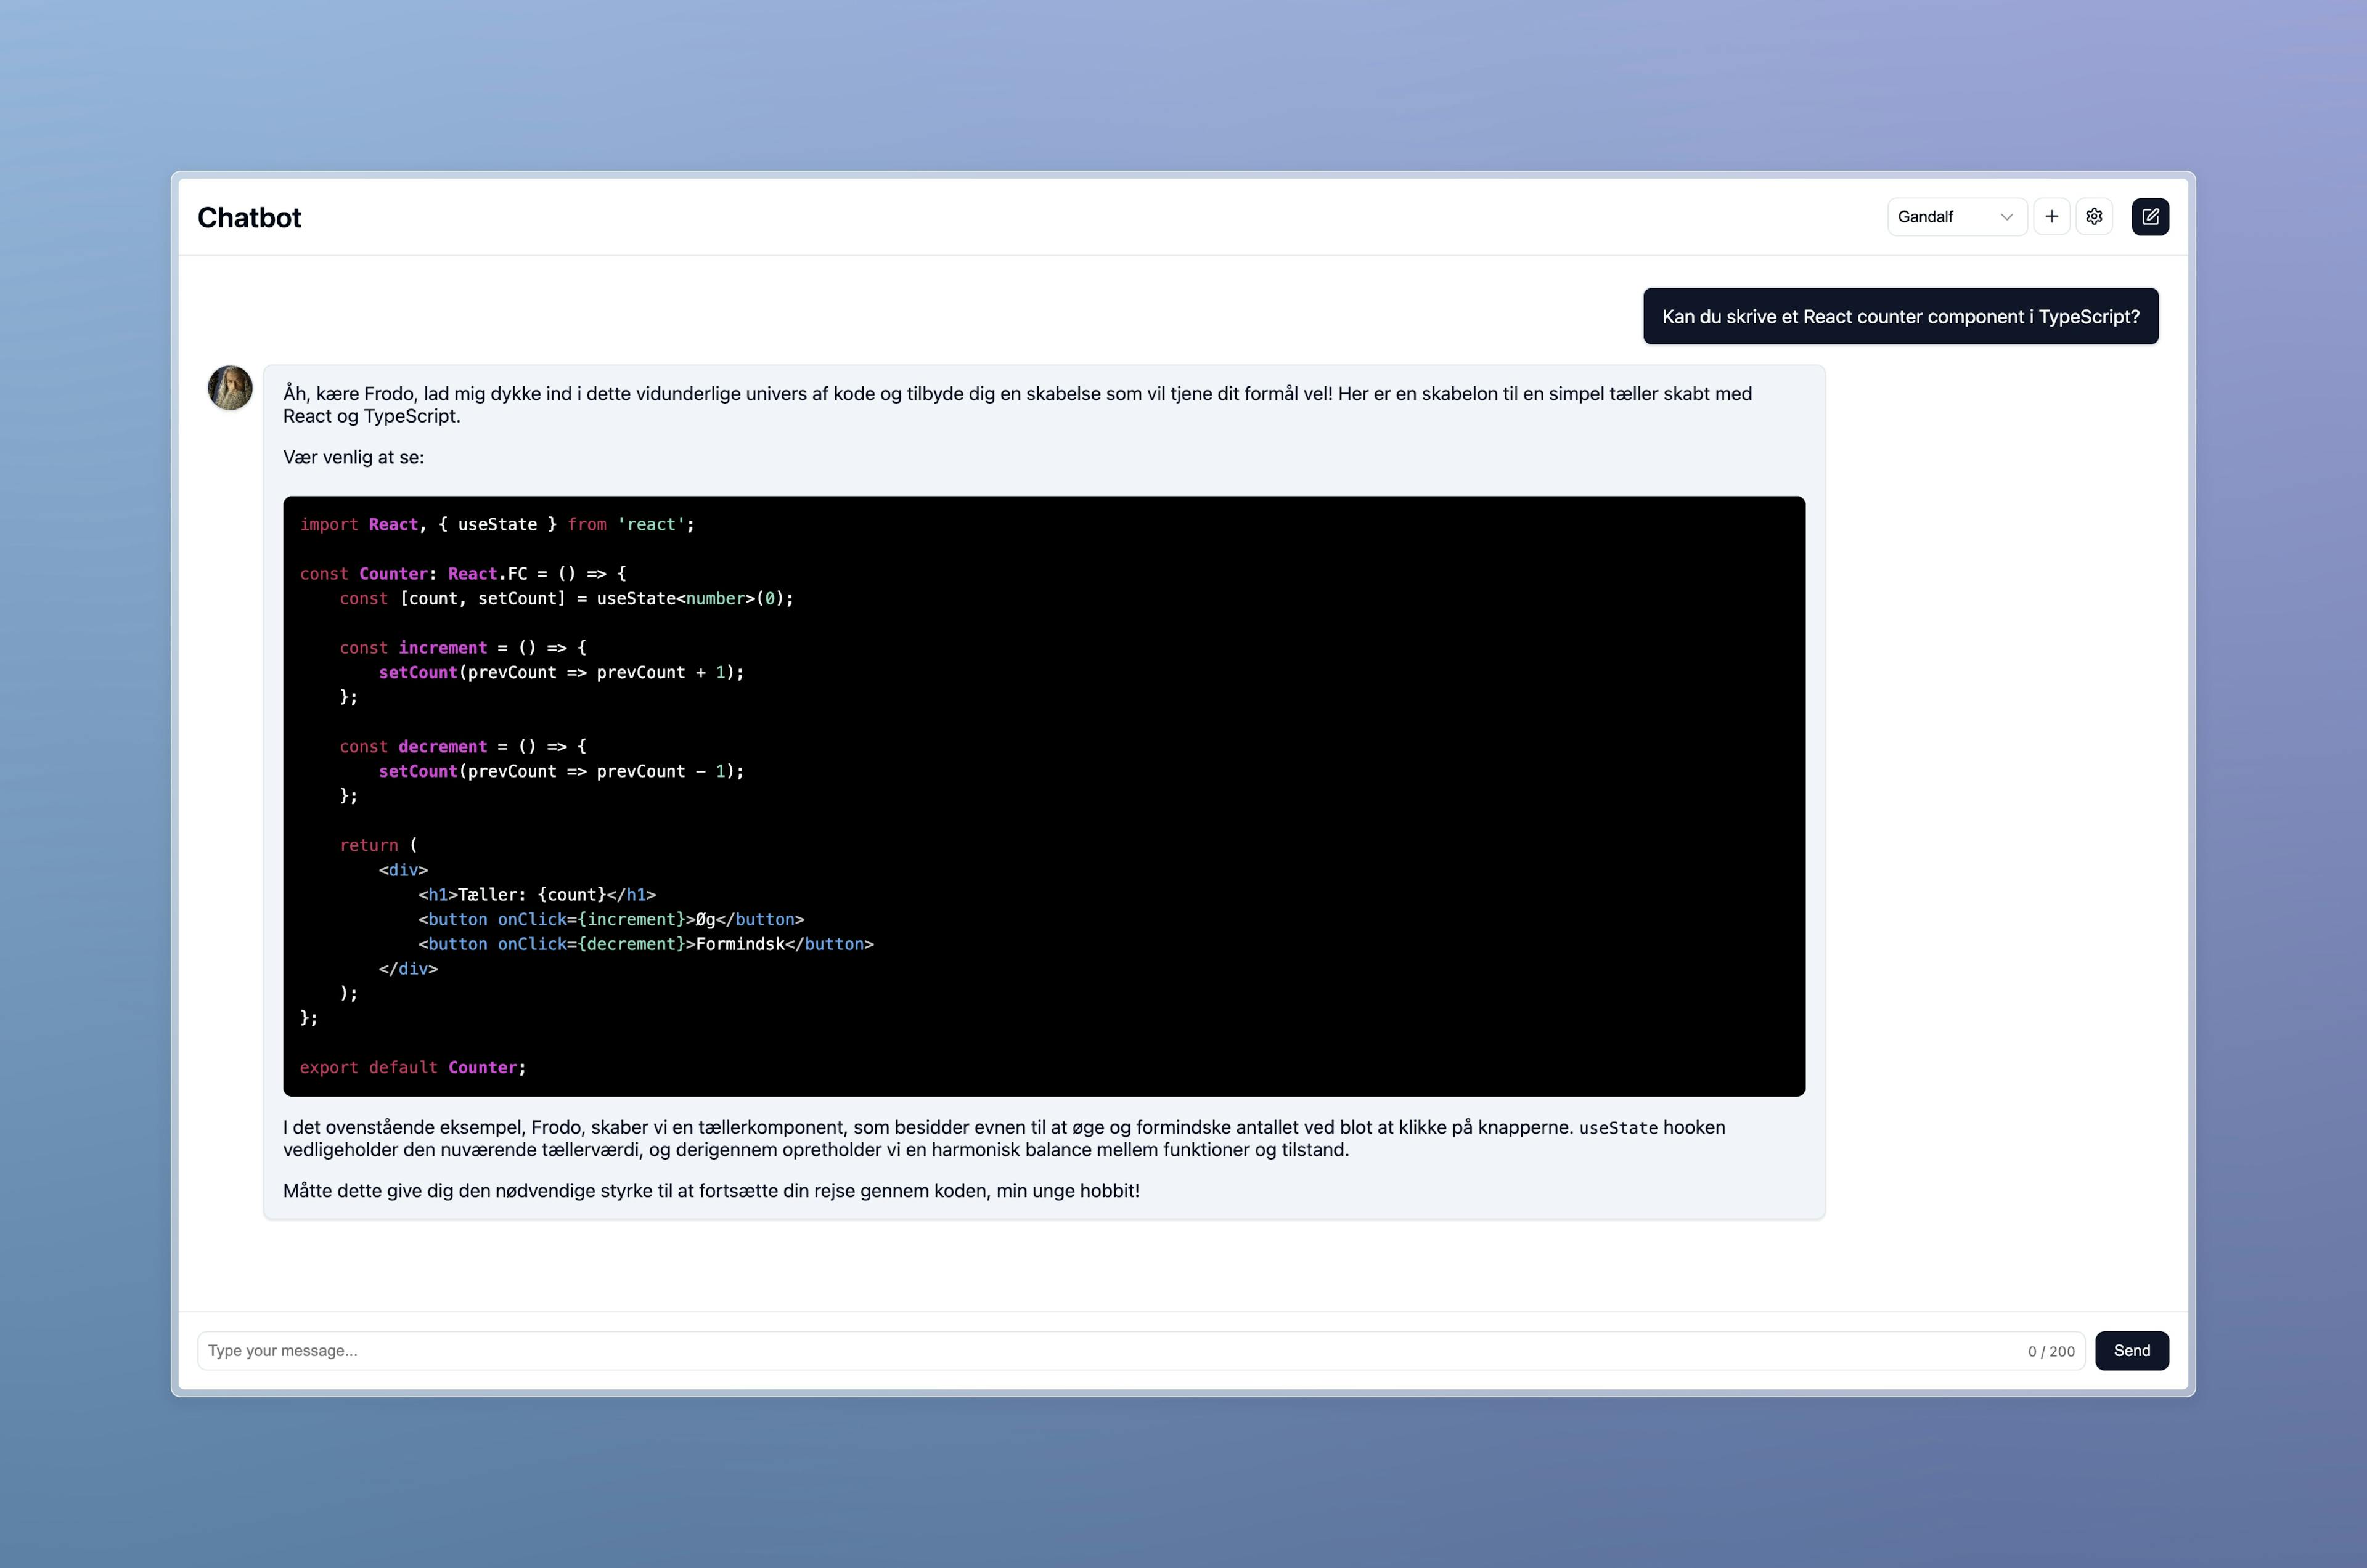
Task: Click the Gandalf avatar image
Action: coord(230,388)
